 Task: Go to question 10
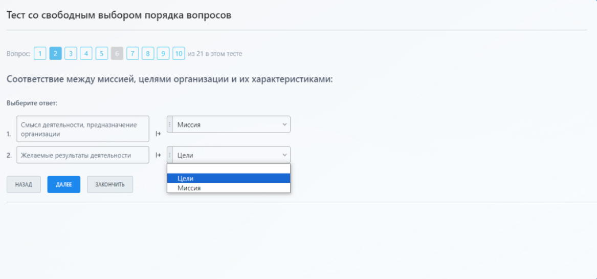point(179,53)
